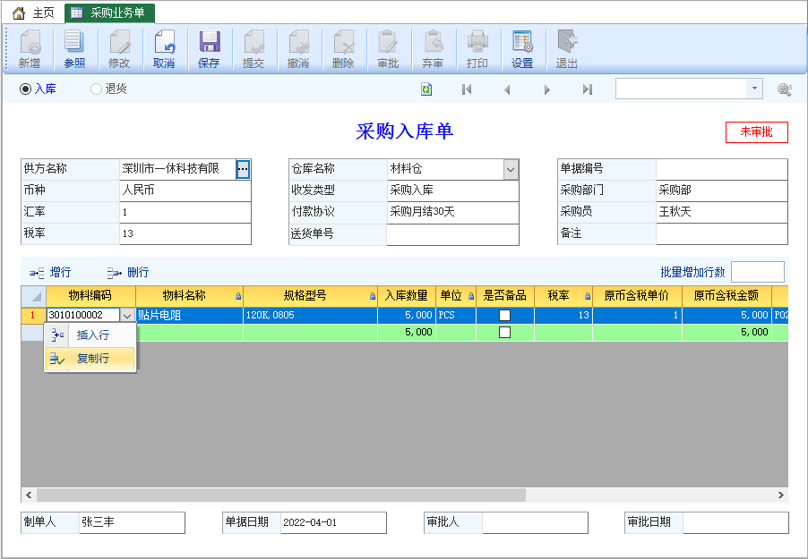808x559 pixels.
Task: Choose 插入行 from the context menu
Action: (91, 335)
